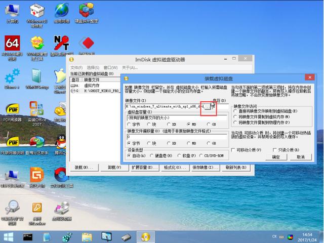Open the colorful cubes desktop icon
This screenshot has height=243, width=324.
coord(87,14)
